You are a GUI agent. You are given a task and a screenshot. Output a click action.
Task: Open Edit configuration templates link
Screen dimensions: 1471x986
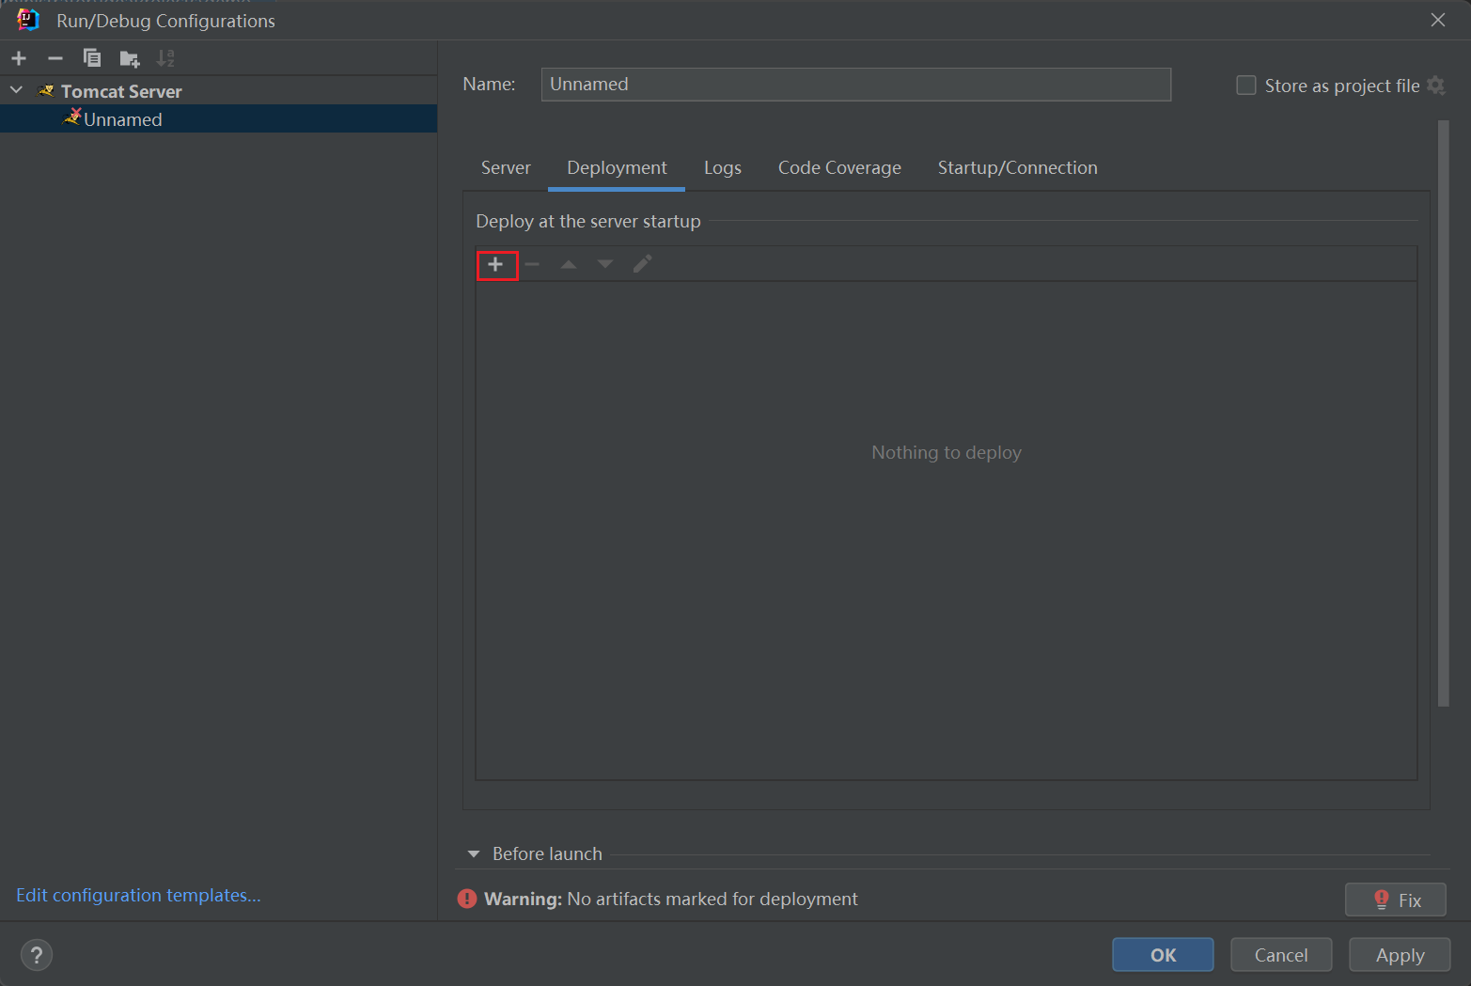(138, 895)
